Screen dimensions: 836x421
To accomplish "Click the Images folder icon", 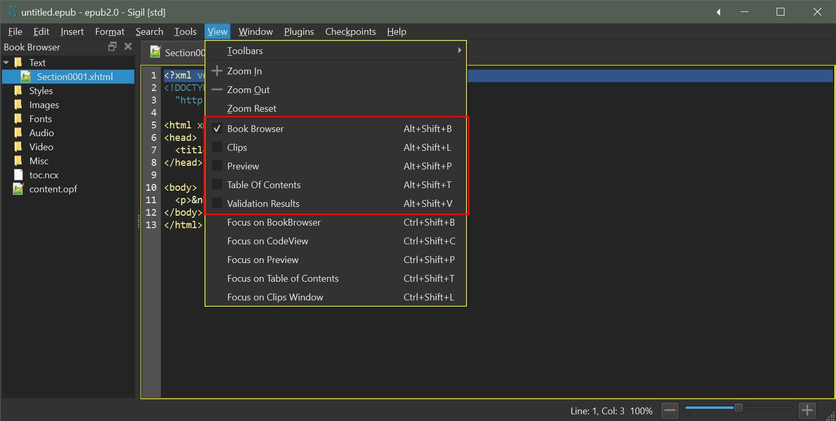I will tap(19, 104).
